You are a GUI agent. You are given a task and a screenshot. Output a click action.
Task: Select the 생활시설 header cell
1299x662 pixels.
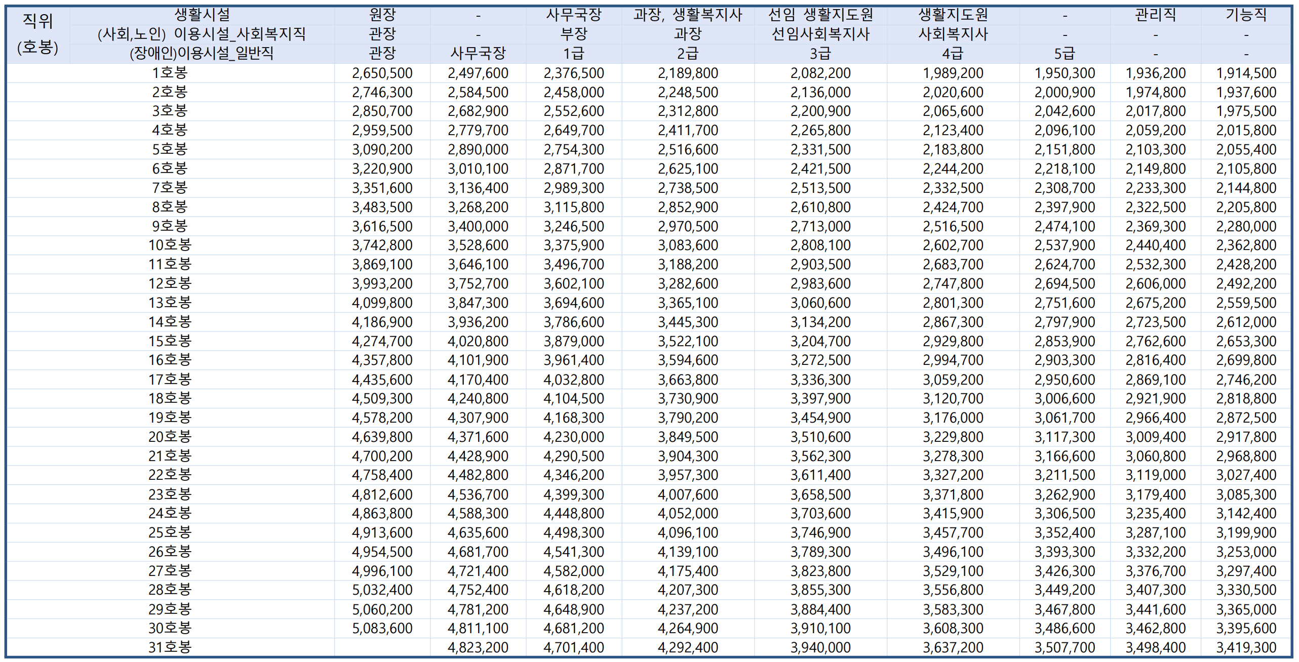[x=202, y=15]
